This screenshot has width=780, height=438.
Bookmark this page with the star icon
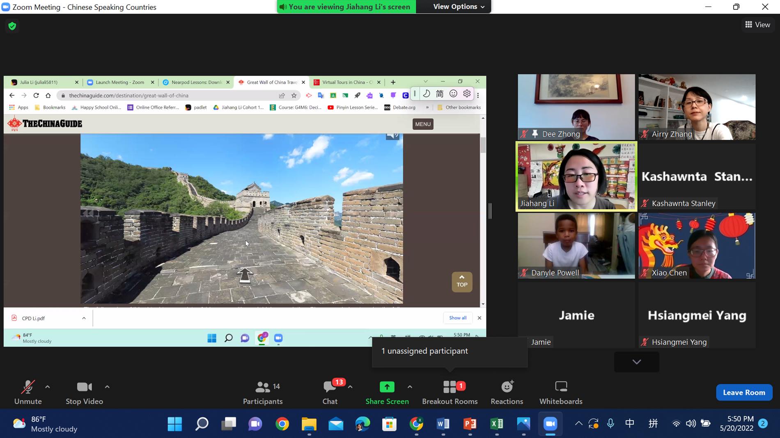click(x=294, y=96)
